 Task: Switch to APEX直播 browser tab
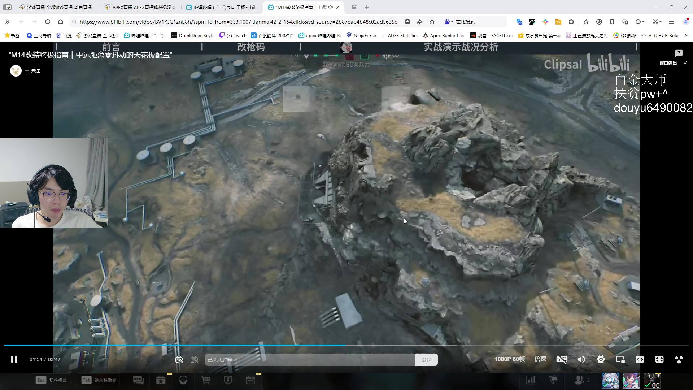140,7
